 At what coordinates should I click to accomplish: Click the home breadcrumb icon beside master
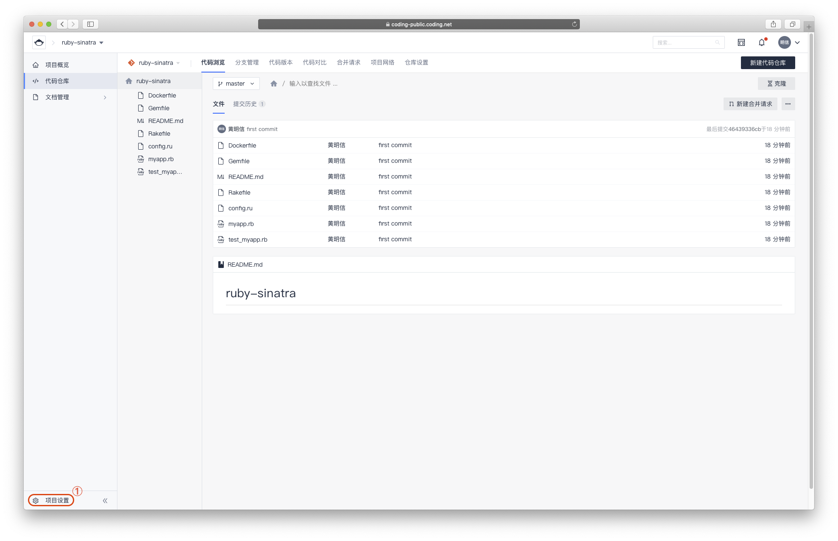pos(274,84)
